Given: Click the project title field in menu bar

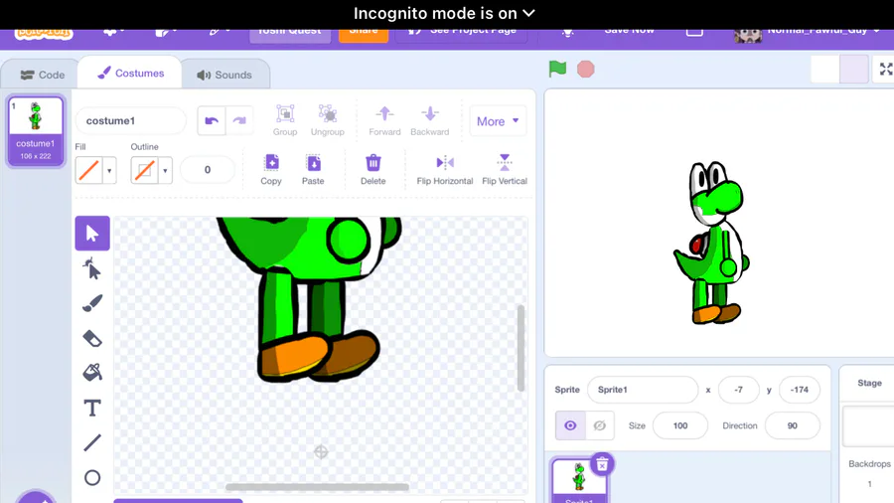Looking at the screenshot, I should [290, 35].
